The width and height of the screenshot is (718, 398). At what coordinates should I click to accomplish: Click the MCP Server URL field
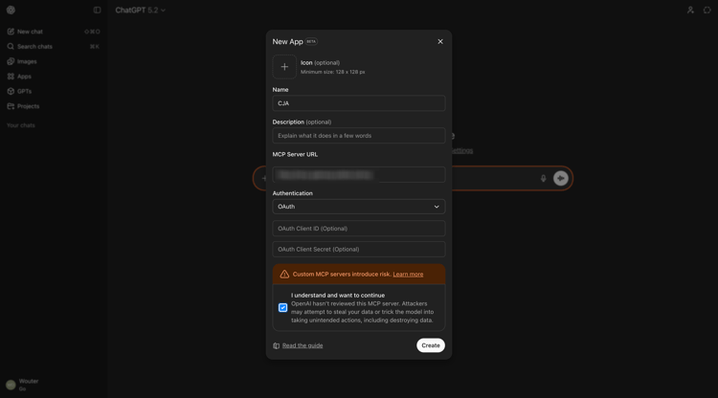(x=359, y=175)
